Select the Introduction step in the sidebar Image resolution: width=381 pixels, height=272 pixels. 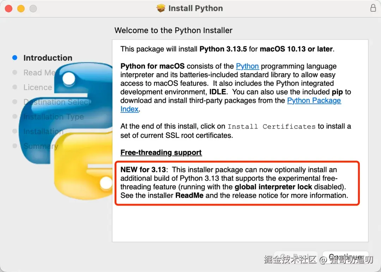click(x=48, y=58)
